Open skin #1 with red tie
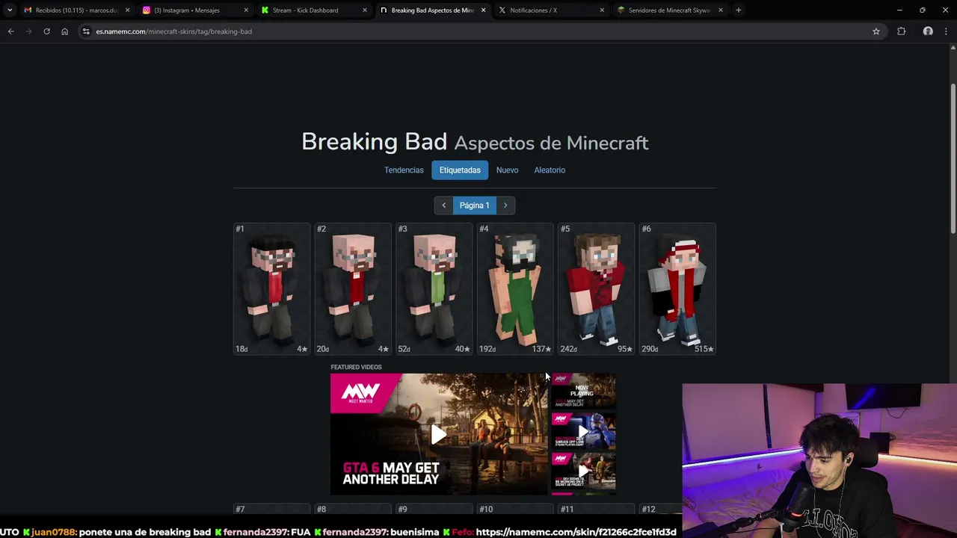The height and width of the screenshot is (538, 957). [271, 288]
